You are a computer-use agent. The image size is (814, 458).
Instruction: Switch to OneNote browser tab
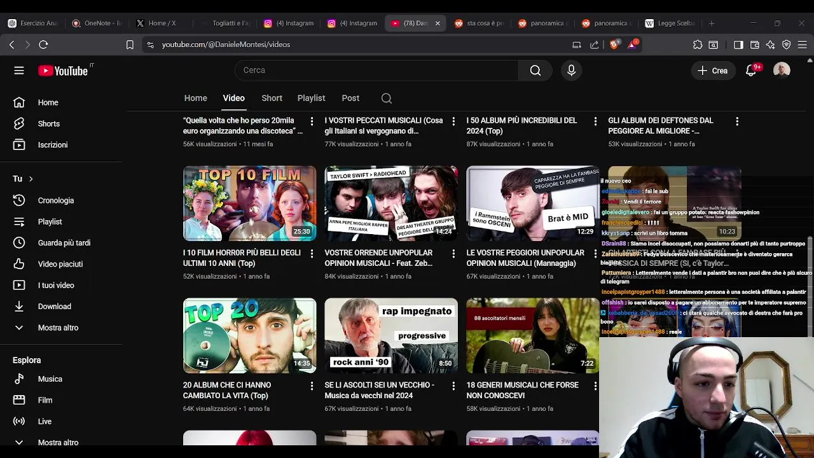click(97, 24)
